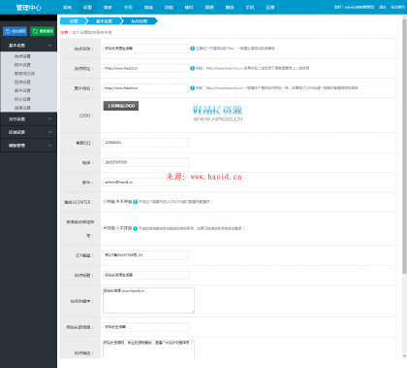Select second radio option below UCENTER row

pyautogui.click(x=118, y=228)
